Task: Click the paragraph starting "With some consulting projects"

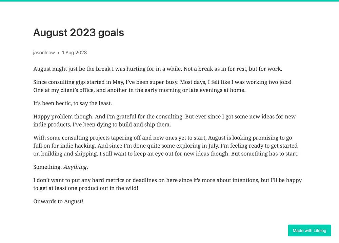Action: tap(166, 146)
